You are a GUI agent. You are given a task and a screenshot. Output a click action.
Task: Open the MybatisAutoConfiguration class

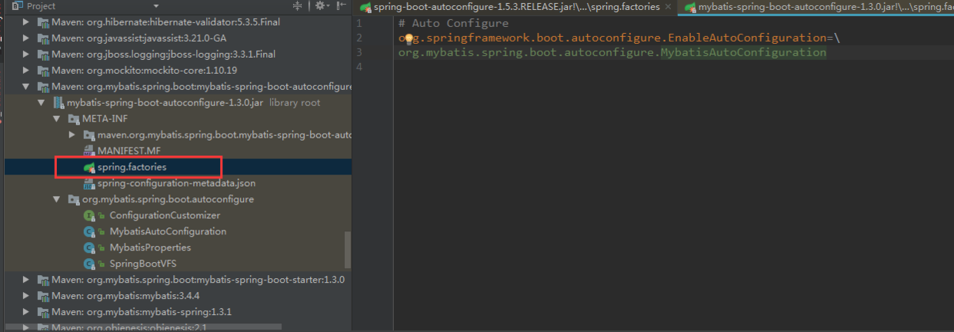point(168,231)
